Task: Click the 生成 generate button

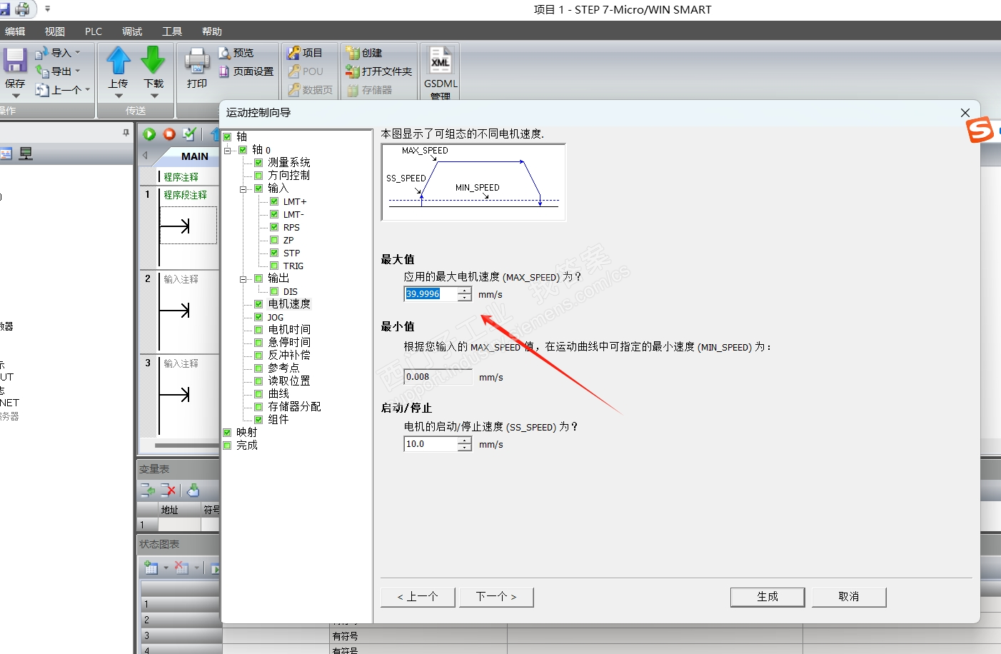Action: [768, 597]
